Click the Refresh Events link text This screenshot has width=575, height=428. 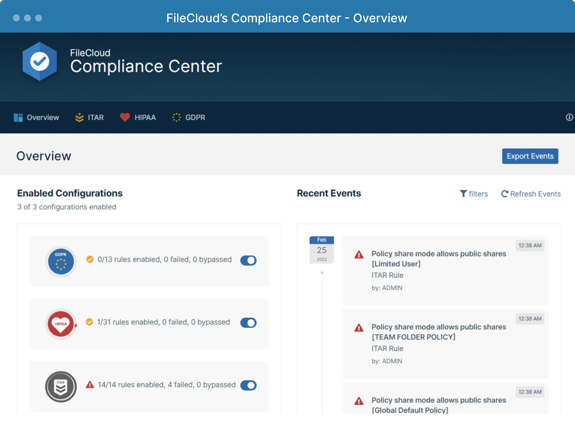pyautogui.click(x=535, y=194)
